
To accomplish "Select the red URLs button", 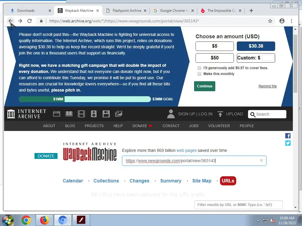I will pyautogui.click(x=228, y=181).
